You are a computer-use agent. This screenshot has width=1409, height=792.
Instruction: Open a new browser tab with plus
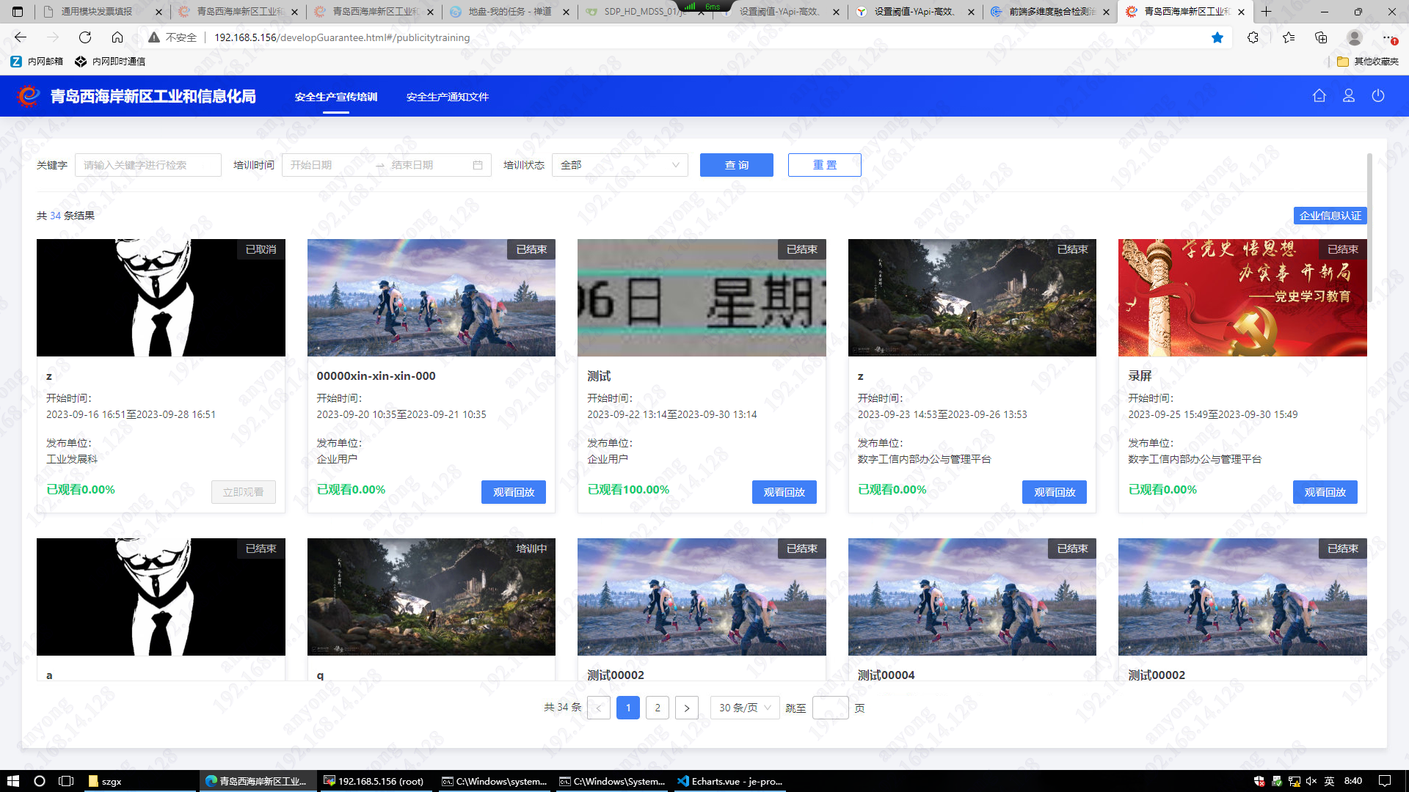point(1267,12)
